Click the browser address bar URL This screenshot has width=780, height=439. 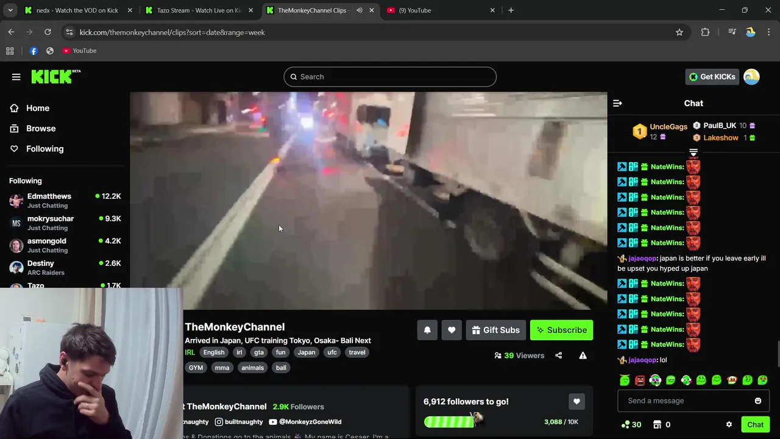coord(172,32)
